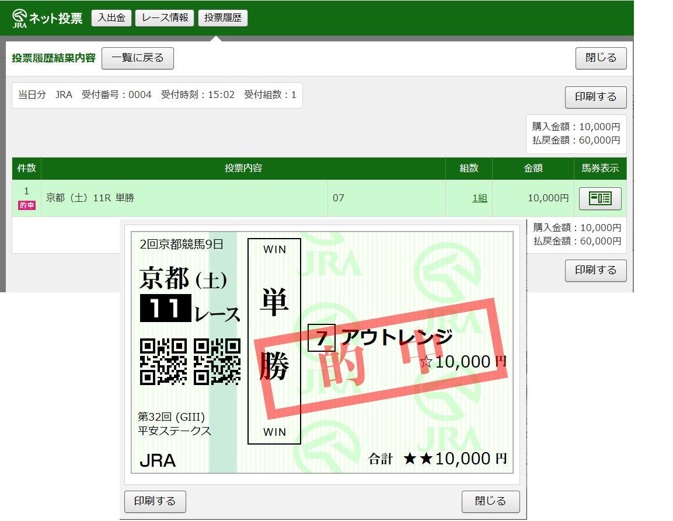Click the 受付番号：0004 text

(116, 95)
